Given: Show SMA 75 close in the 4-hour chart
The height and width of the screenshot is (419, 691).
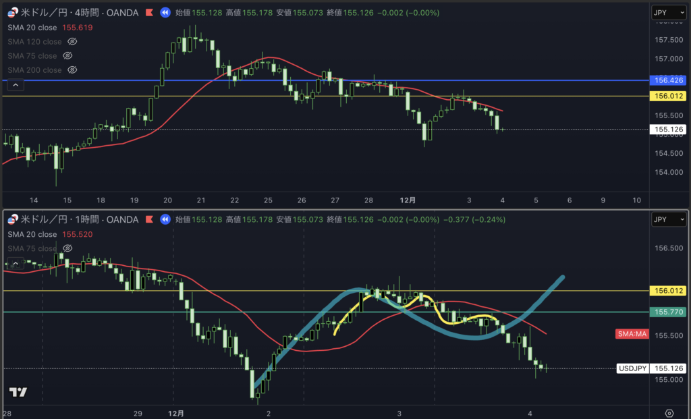Looking at the screenshot, I should tap(67, 56).
